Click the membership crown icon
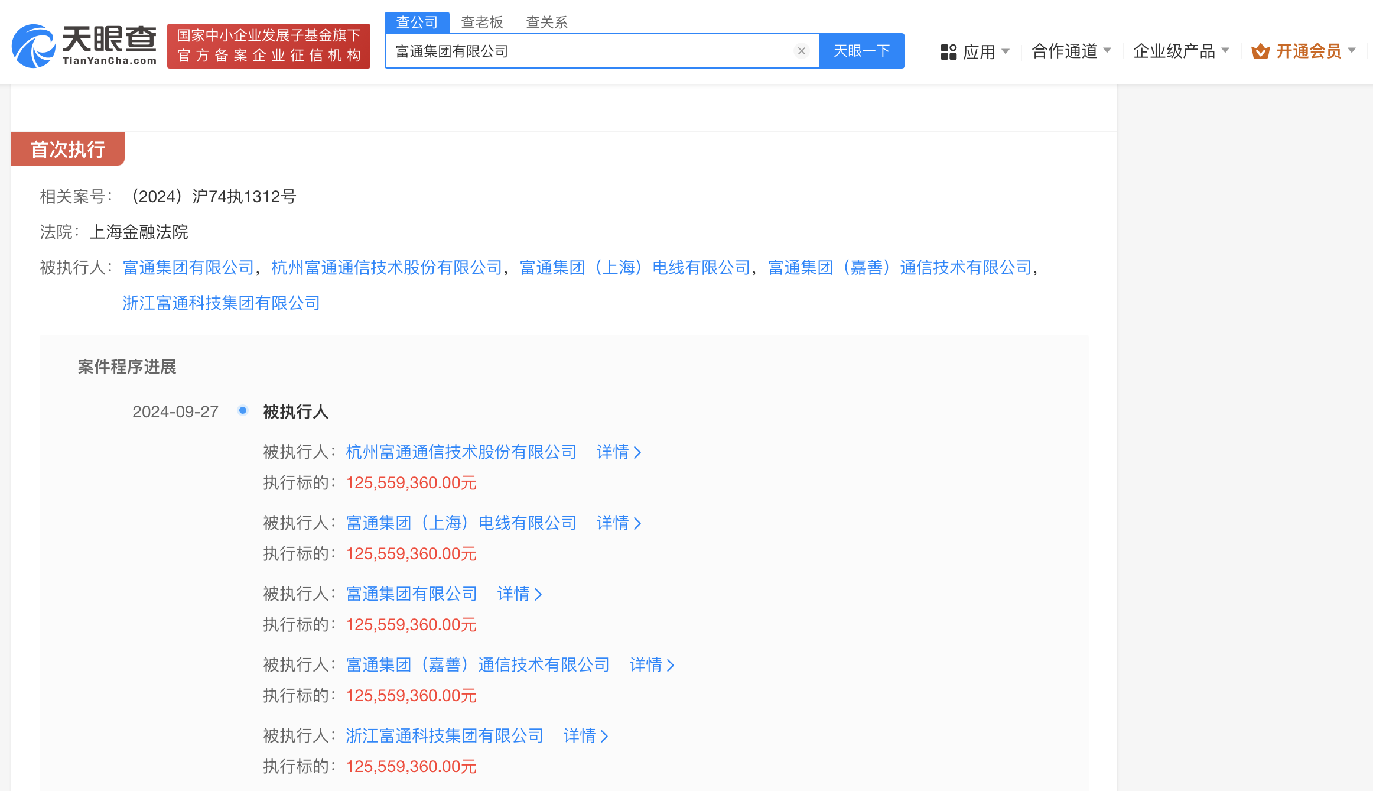The height and width of the screenshot is (791, 1373). 1260,51
